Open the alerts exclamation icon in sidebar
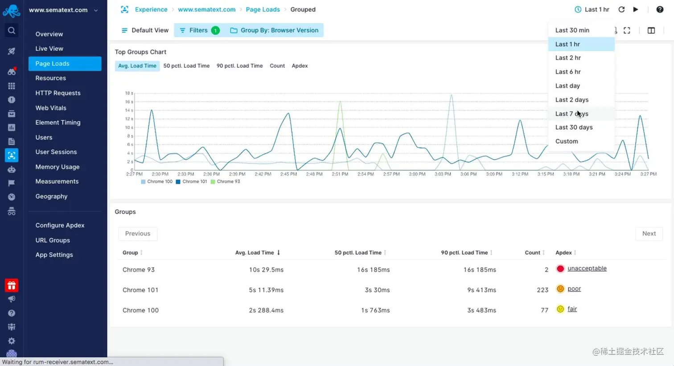This screenshot has height=366, width=674. 12,100
